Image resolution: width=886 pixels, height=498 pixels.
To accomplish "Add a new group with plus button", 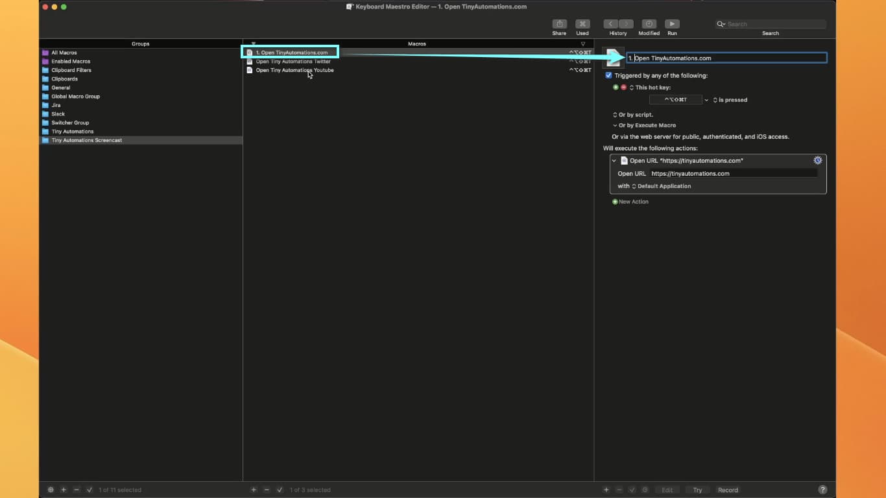I will point(64,490).
